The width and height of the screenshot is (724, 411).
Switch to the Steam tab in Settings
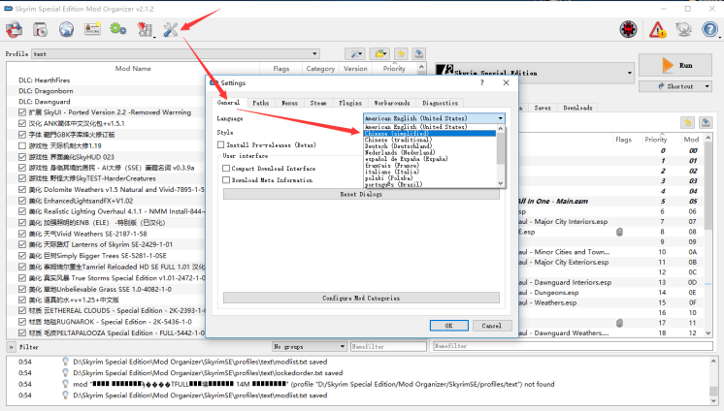pyautogui.click(x=318, y=103)
